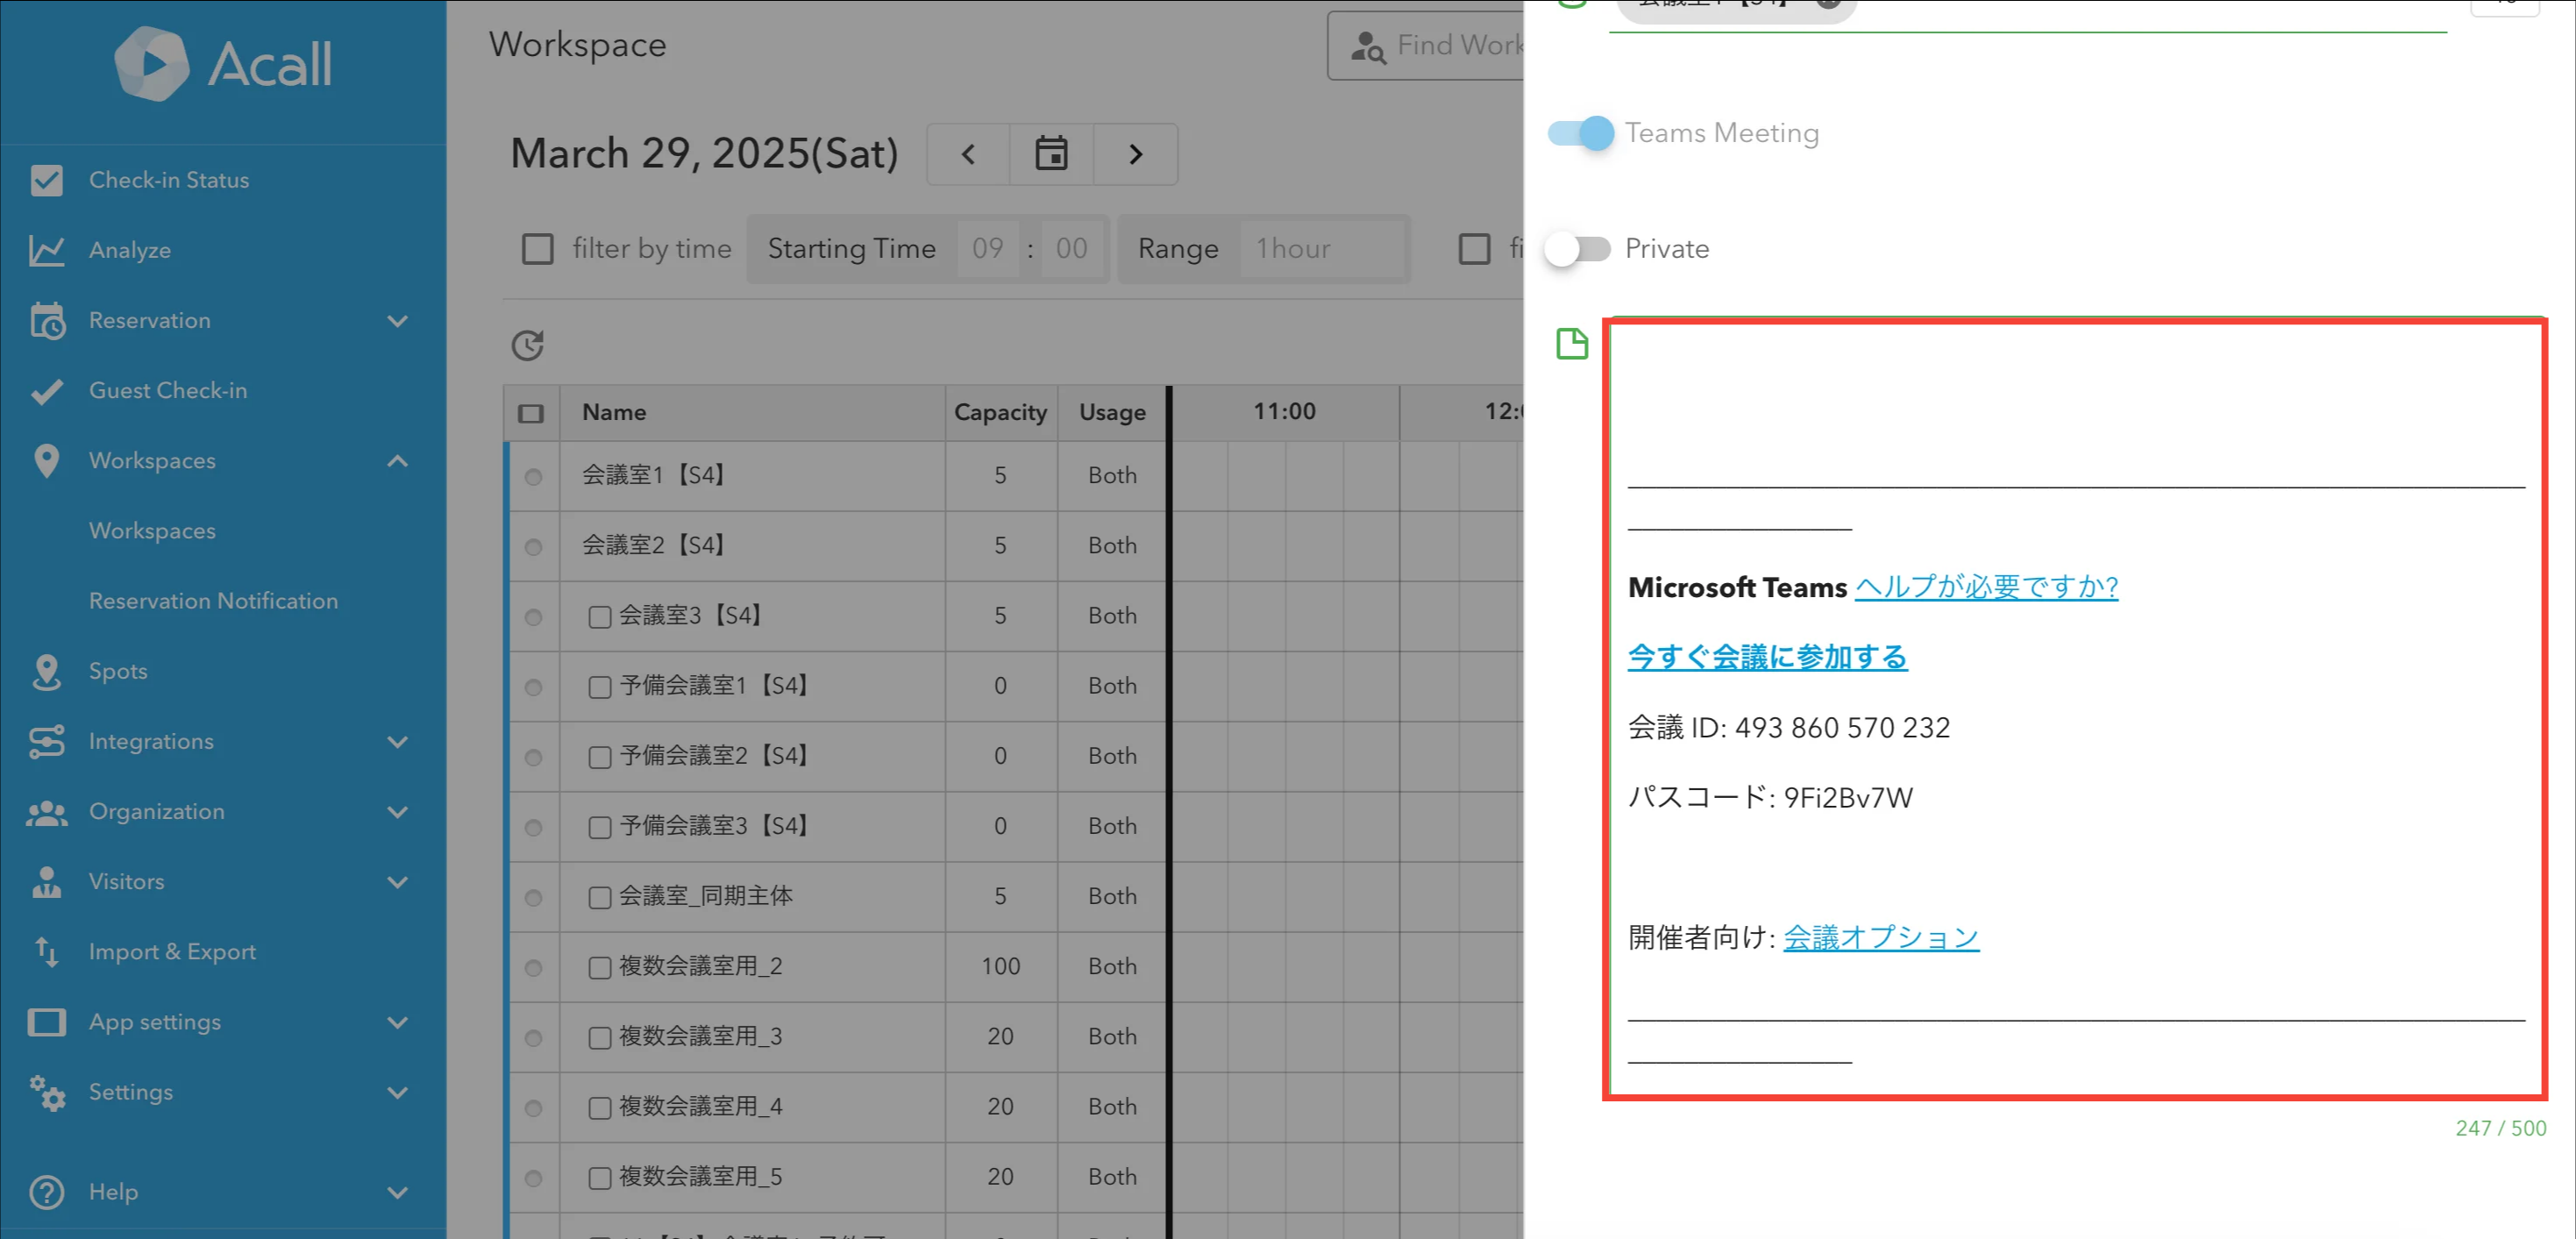Expand the Visitors menu chevron
Viewport: 2576px width, 1239px height.
pos(398,882)
